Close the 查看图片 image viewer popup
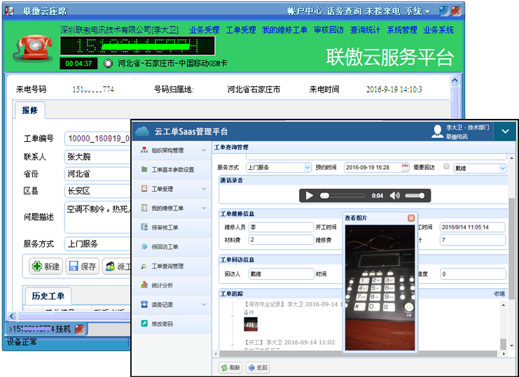 point(411,218)
